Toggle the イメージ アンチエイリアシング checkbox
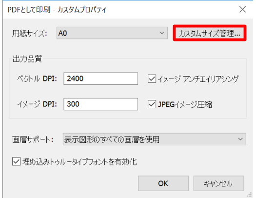The height and width of the screenshot is (198, 256). (152, 79)
